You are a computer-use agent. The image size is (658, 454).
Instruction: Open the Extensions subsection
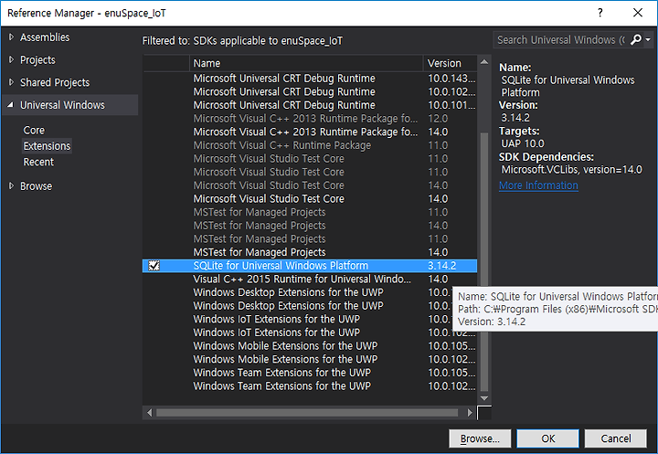coord(47,146)
